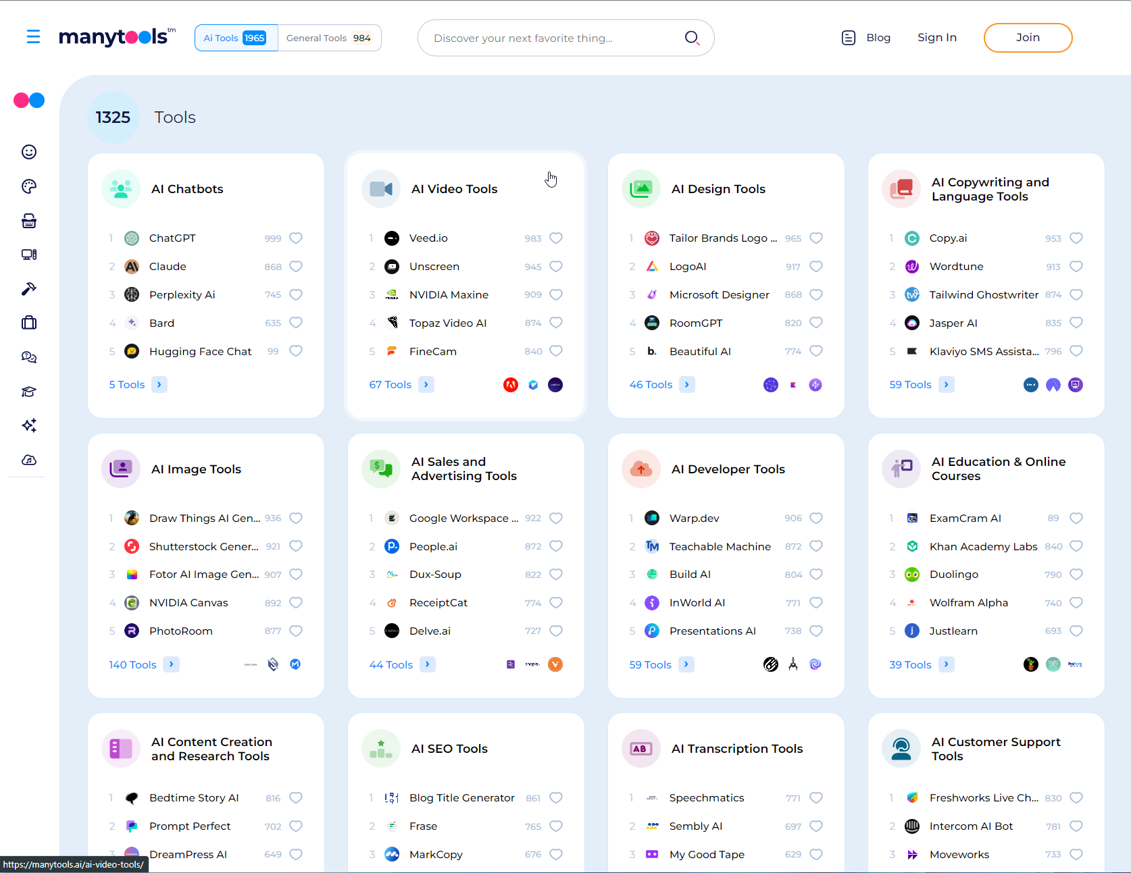Open the Perplexity Ai listing
This screenshot has height=873, width=1131.
click(x=182, y=295)
